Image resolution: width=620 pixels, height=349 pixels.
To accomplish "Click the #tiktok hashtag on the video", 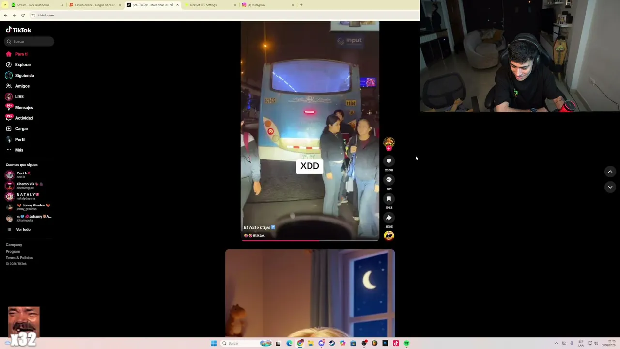I will [x=259, y=236].
